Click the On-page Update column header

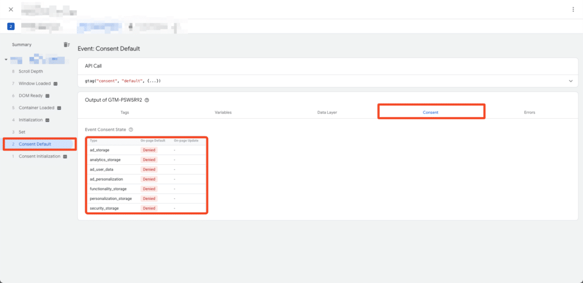click(186, 140)
